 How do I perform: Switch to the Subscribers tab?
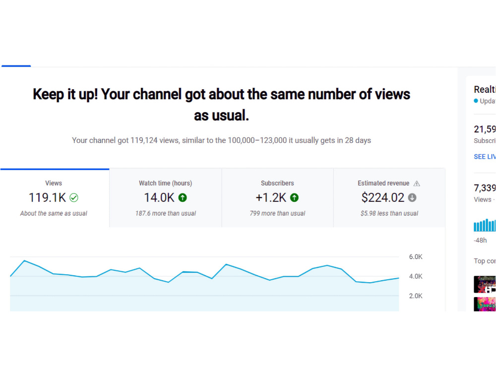pyautogui.click(x=277, y=198)
